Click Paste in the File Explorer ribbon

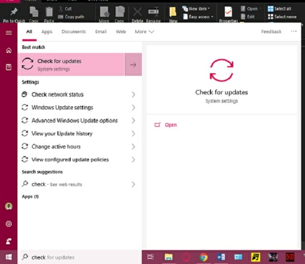(x=49, y=15)
